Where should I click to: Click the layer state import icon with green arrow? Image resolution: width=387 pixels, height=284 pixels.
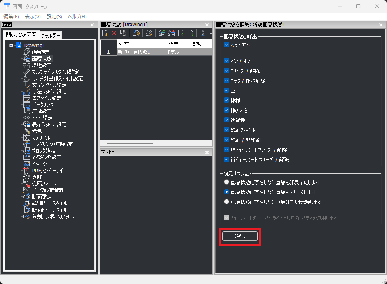182,33
